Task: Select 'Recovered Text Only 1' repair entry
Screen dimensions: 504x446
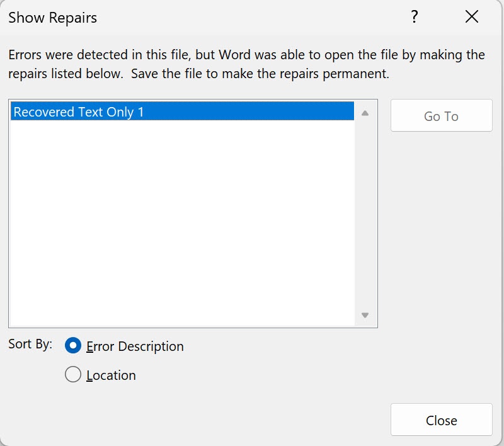Action: click(x=182, y=111)
